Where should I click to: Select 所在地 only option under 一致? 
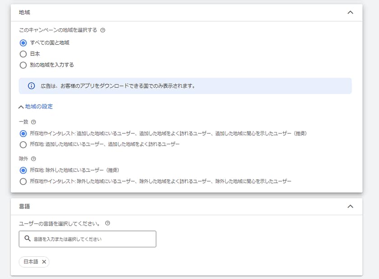click(x=23, y=145)
